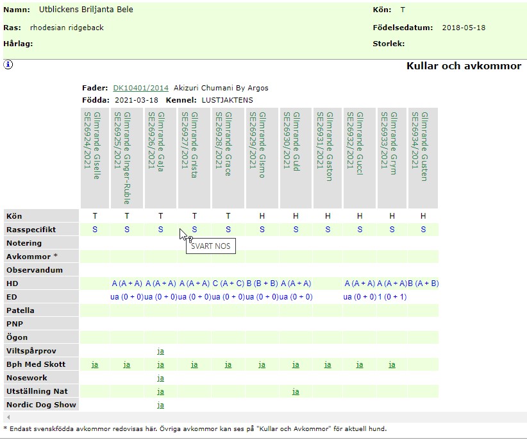Viewport: 527px width, 440px height.
Task: Click dog name Utblickens Briljanta Bele
Action: (86, 10)
